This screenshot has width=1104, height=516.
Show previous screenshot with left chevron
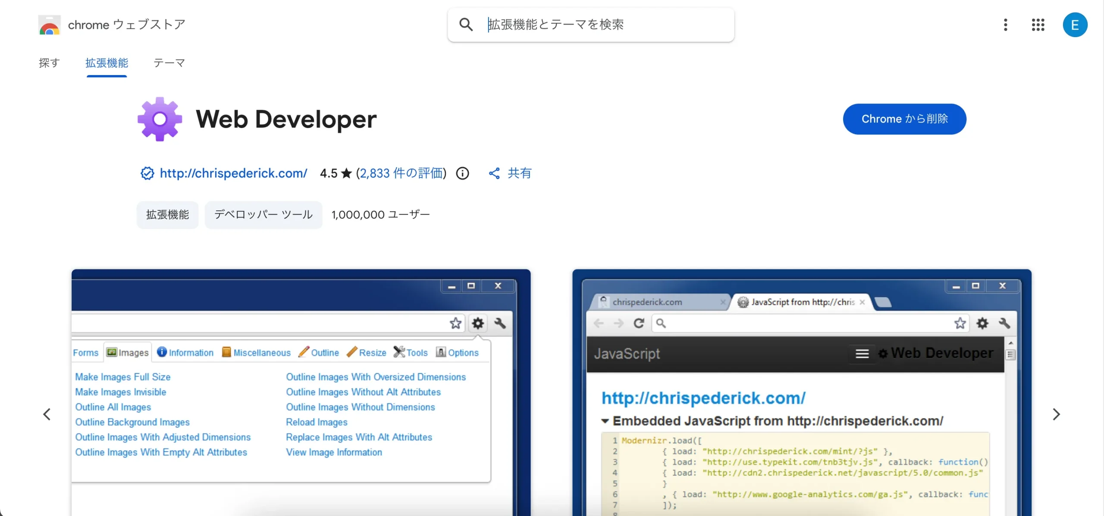pyautogui.click(x=47, y=414)
